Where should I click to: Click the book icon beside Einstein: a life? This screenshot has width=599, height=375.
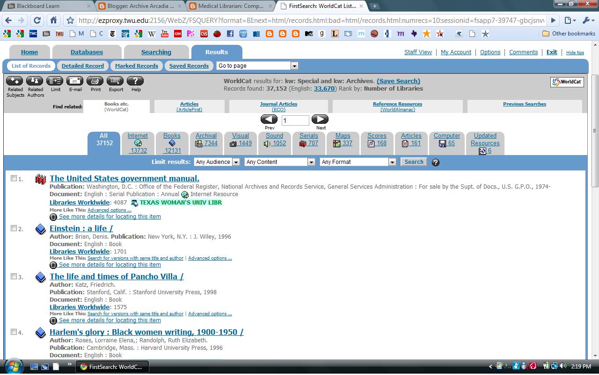(41, 229)
